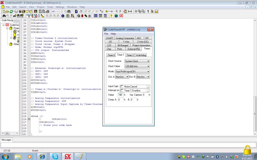Open the Project menu in menu bar
257x160 pixels.
coord(41,7)
